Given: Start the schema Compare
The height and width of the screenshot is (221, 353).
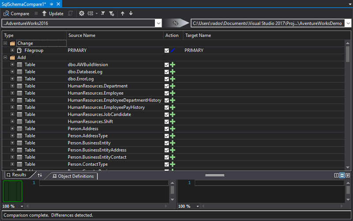Looking at the screenshot, I should coord(16,14).
